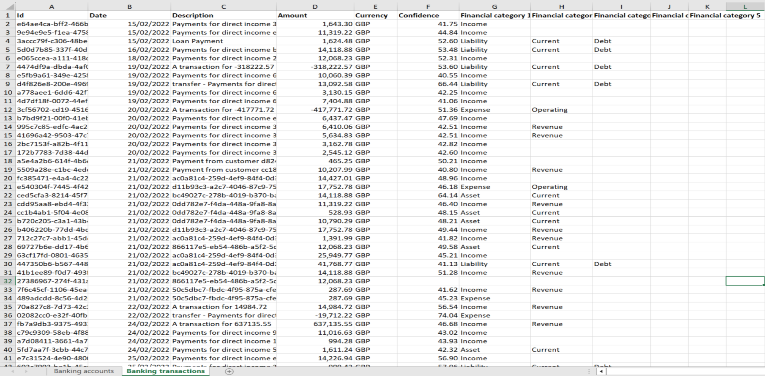Click horizontal scrollbar left arrow

601,371
